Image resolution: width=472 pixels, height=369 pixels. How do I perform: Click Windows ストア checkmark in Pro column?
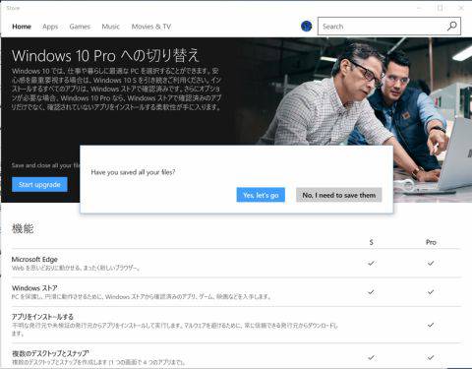coord(431,292)
